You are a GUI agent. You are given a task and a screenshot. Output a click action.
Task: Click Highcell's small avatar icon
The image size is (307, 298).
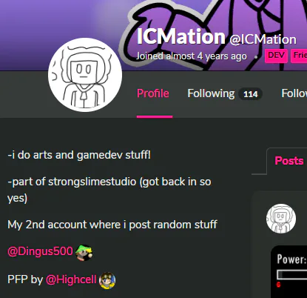pos(107,280)
